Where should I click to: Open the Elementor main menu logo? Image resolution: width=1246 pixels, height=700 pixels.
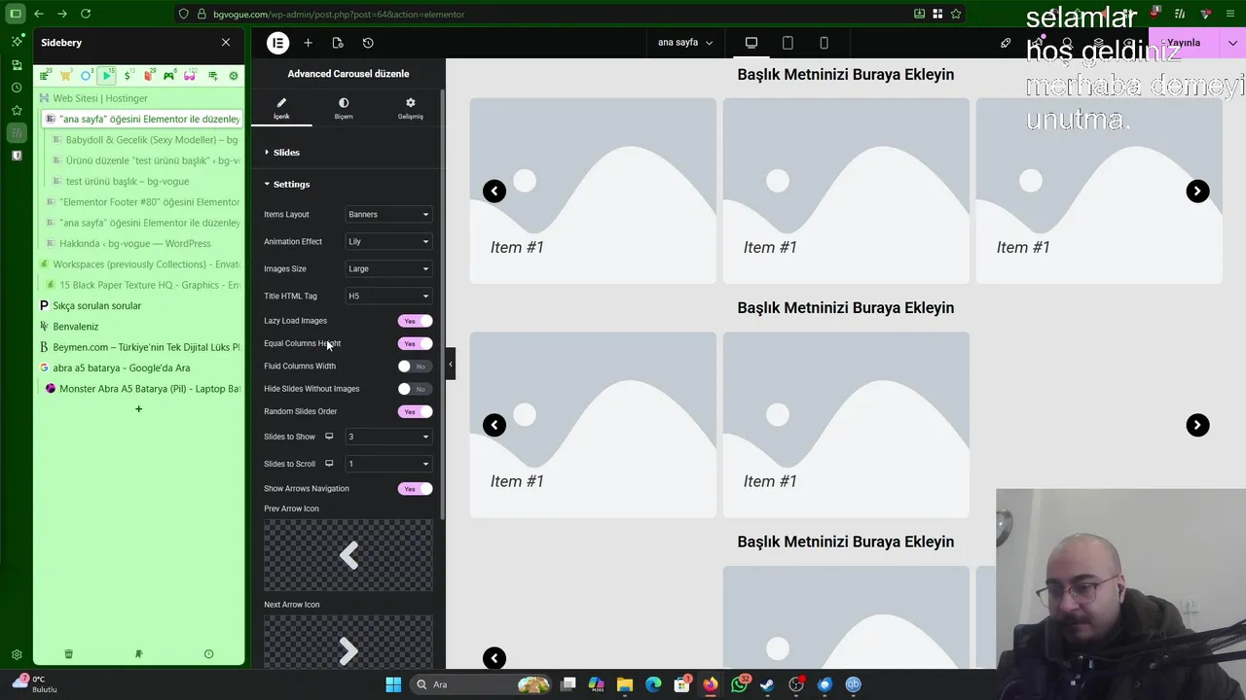(277, 43)
